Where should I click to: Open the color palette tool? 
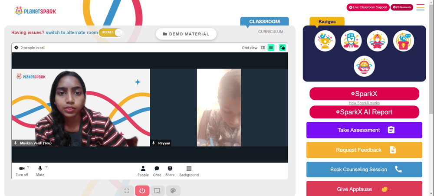(173, 191)
